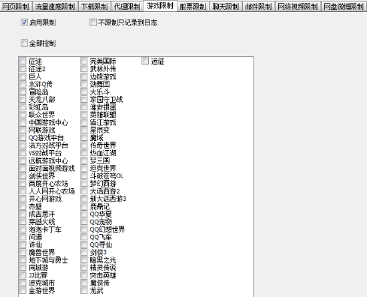Image resolution: width=367 pixels, height=297 pixels.
Task: Check the 彩虹岛 checkbox
Action: (x=23, y=107)
